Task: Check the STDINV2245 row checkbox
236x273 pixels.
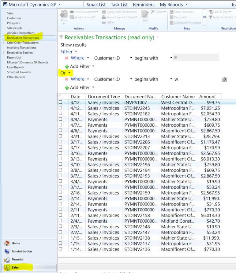Action: [x=60, y=108]
